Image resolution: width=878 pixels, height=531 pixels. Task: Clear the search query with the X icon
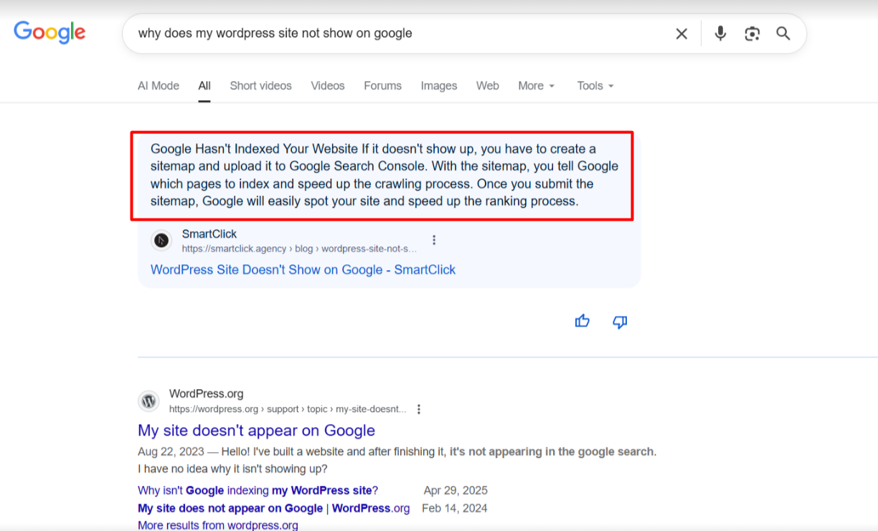[681, 33]
